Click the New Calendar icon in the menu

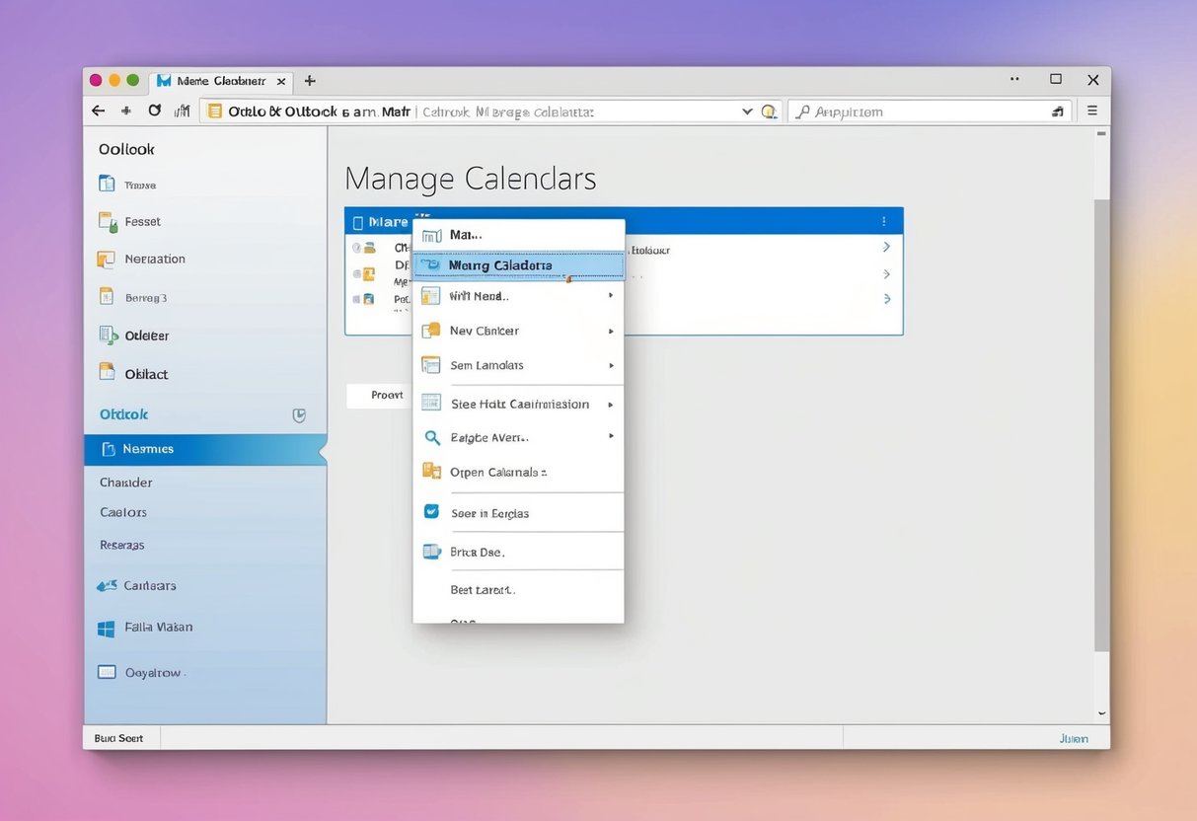tap(431, 331)
